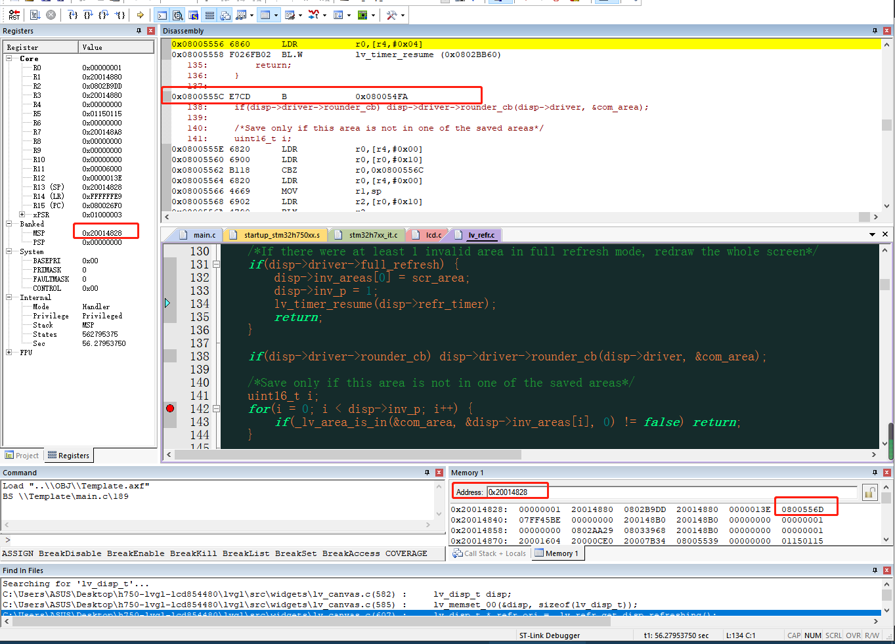Open the Call Stack + Locals tab
Viewport: 895px width, 644px height.
tap(489, 553)
